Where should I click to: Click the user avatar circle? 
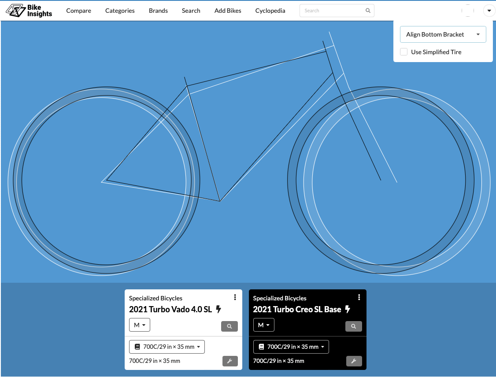468,11
